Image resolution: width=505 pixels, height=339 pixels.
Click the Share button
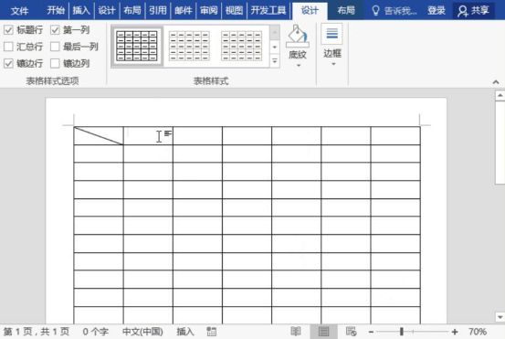point(473,11)
